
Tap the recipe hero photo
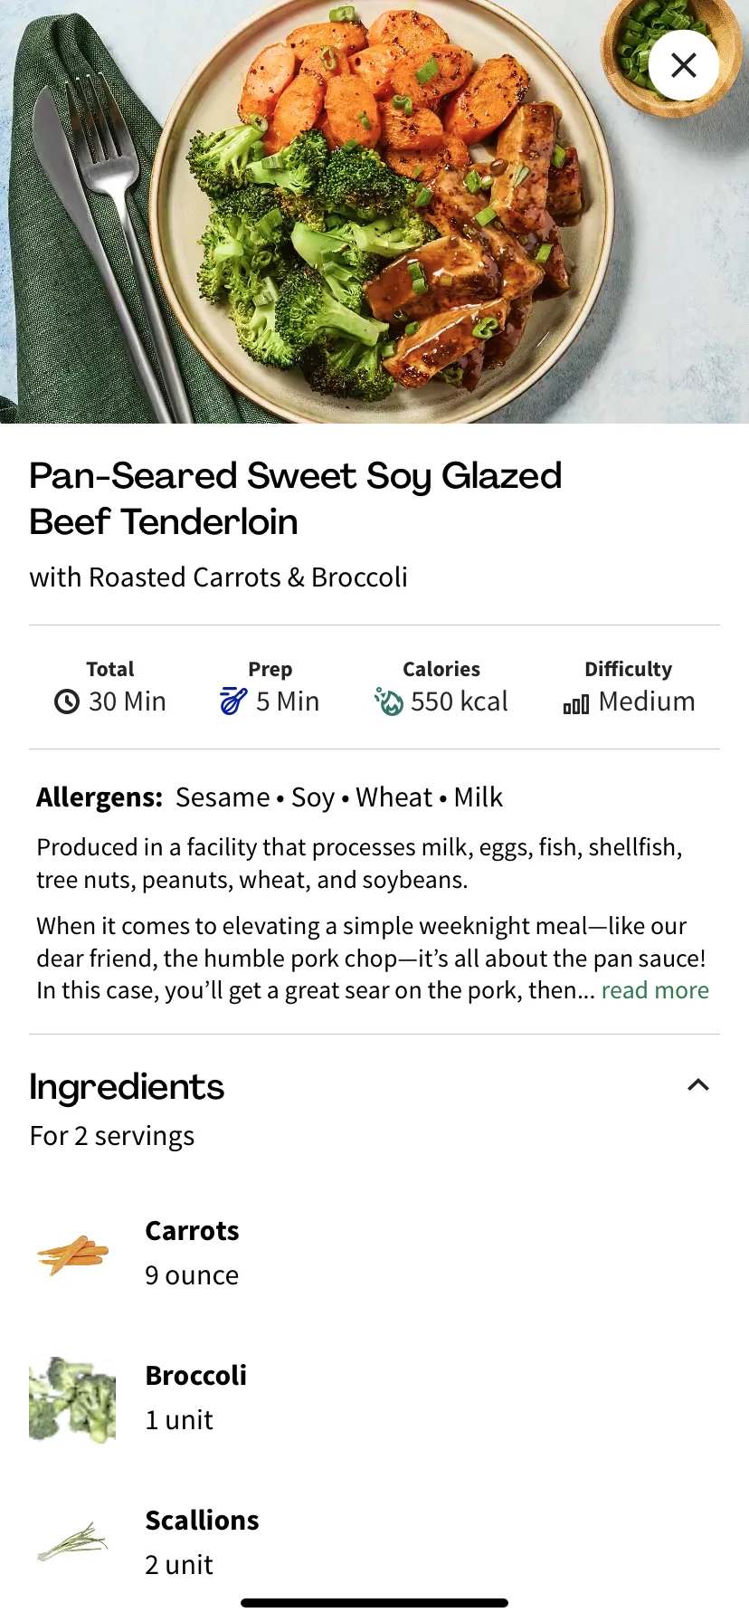[x=374, y=212]
